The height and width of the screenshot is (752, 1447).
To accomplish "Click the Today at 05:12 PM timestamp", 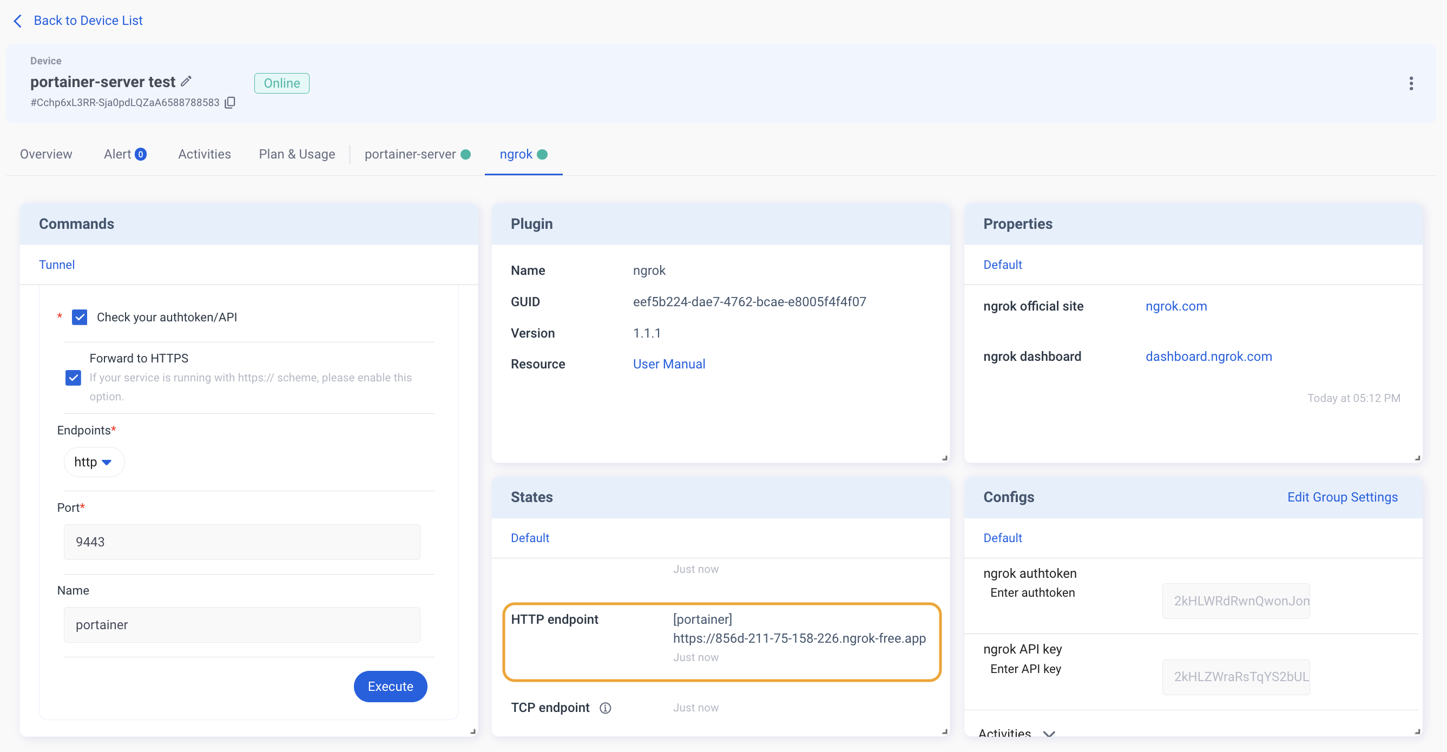I will coord(1353,398).
